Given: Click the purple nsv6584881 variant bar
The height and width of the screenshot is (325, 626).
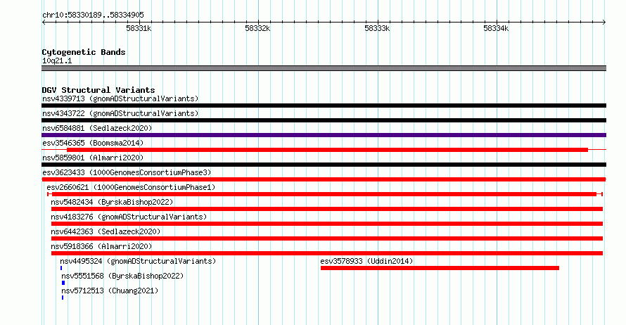Looking at the screenshot, I should 324,135.
